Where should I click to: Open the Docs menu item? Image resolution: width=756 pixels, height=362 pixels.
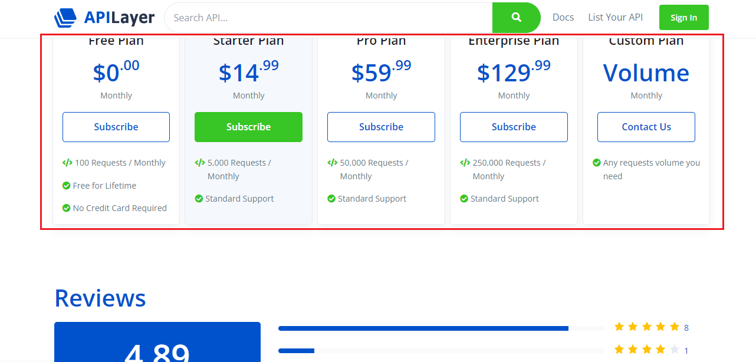[563, 18]
